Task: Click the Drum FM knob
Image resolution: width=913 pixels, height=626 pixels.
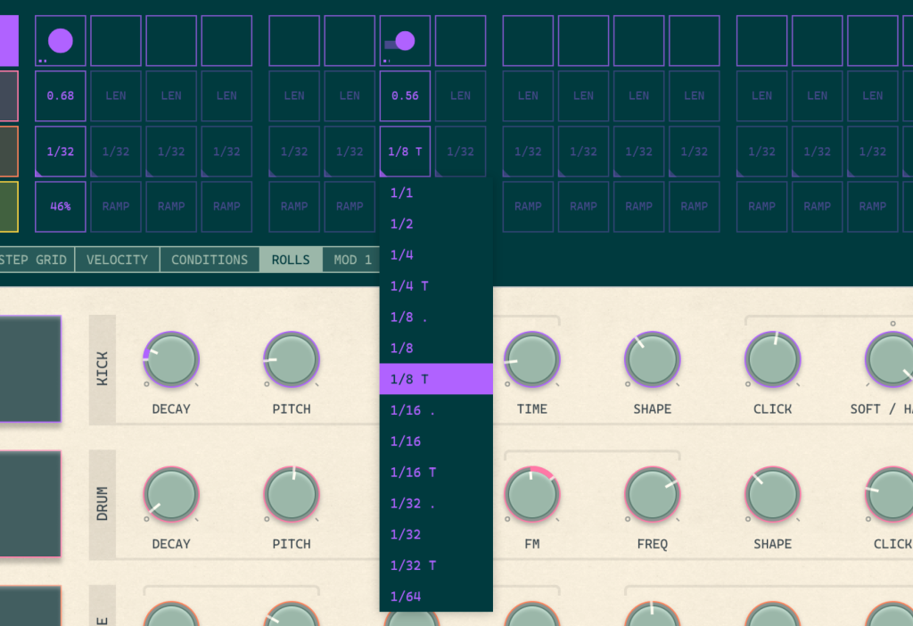Action: pos(532,495)
